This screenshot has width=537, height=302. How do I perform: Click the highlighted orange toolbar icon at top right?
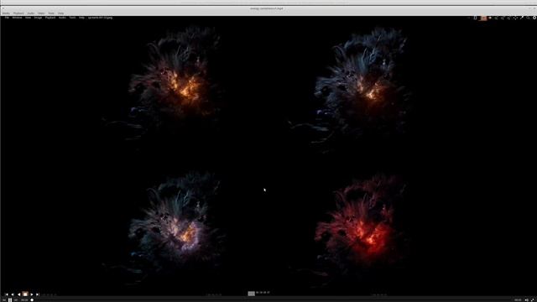(483, 18)
